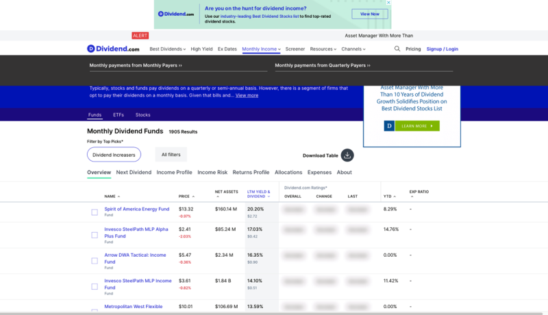Tick the Invesco SteelPath MLP Alpha Plus checkbox
This screenshot has height=315, width=548.
tap(95, 236)
